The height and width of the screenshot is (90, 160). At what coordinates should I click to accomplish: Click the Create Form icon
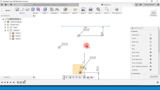tap(38, 9)
